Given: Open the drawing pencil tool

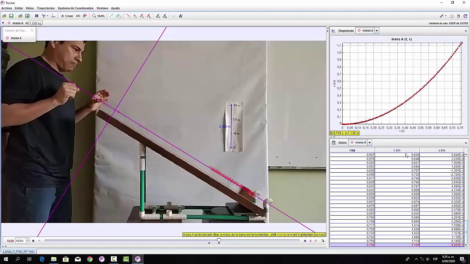Looking at the screenshot, I should (442, 16).
